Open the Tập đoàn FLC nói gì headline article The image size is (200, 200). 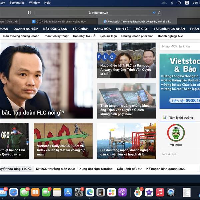click(46, 80)
